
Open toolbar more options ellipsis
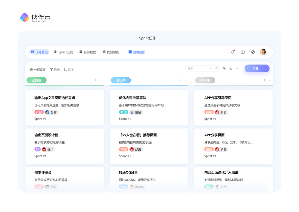pos(237,68)
